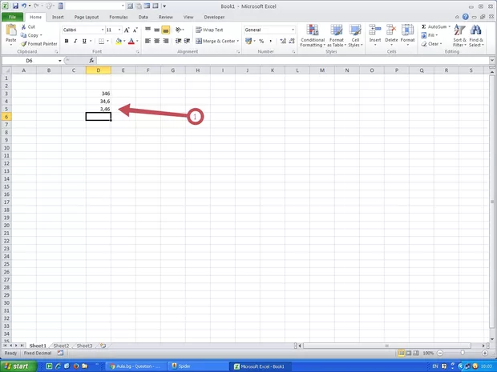The width and height of the screenshot is (497, 372).
Task: Toggle Bold formatting
Action: click(67, 41)
